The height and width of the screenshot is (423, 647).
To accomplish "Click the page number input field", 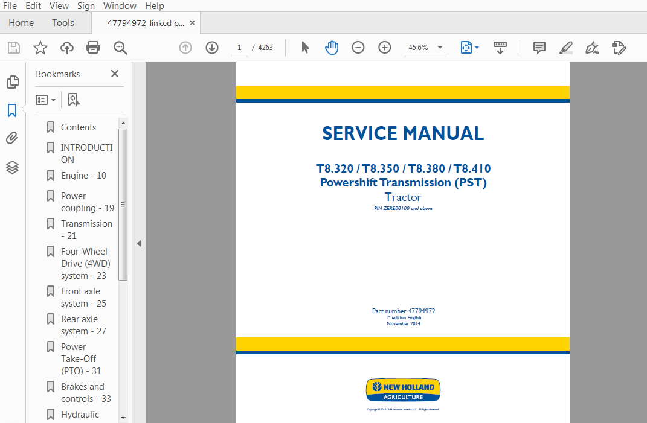I will tap(239, 48).
